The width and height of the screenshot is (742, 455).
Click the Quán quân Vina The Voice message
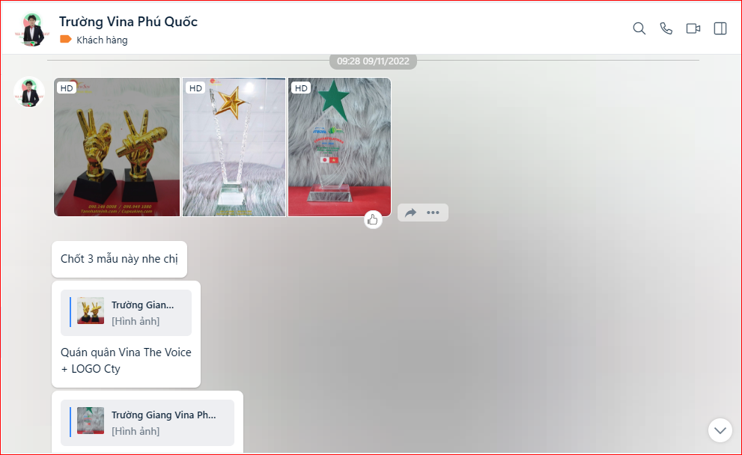[126, 361]
